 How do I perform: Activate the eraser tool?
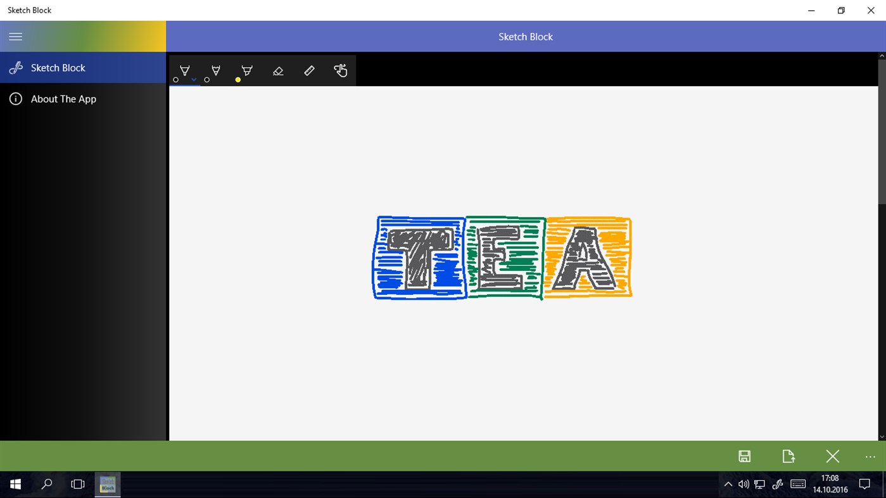click(x=278, y=70)
